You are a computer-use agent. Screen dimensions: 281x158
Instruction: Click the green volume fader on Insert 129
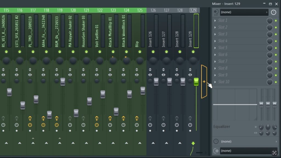pyautogui.click(x=196, y=82)
